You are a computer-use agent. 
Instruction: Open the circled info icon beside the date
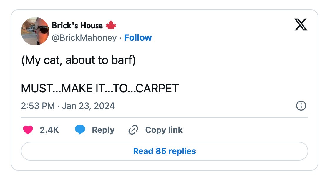pyautogui.click(x=301, y=106)
